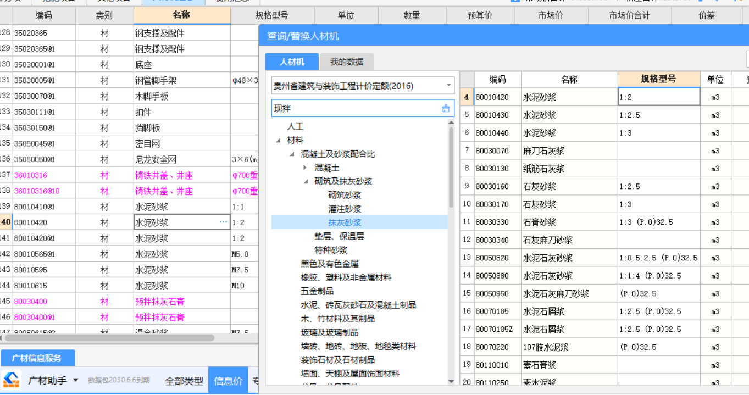Image resolution: width=749 pixels, height=395 pixels.
Task: Select the 信息价 tab
Action: (x=228, y=381)
